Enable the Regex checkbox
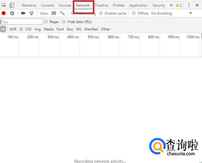Screen dimensions: 202x163 [46, 22]
